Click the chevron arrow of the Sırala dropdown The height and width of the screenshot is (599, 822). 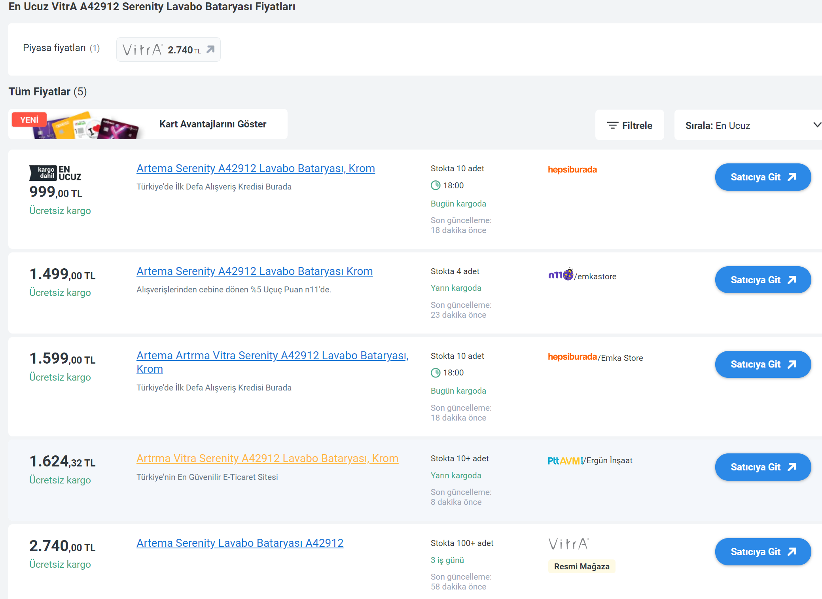pos(816,125)
